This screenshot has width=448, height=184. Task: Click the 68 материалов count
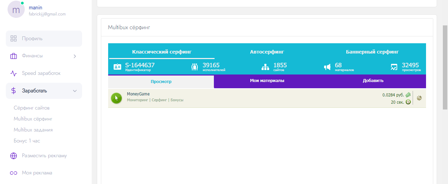[x=338, y=65]
